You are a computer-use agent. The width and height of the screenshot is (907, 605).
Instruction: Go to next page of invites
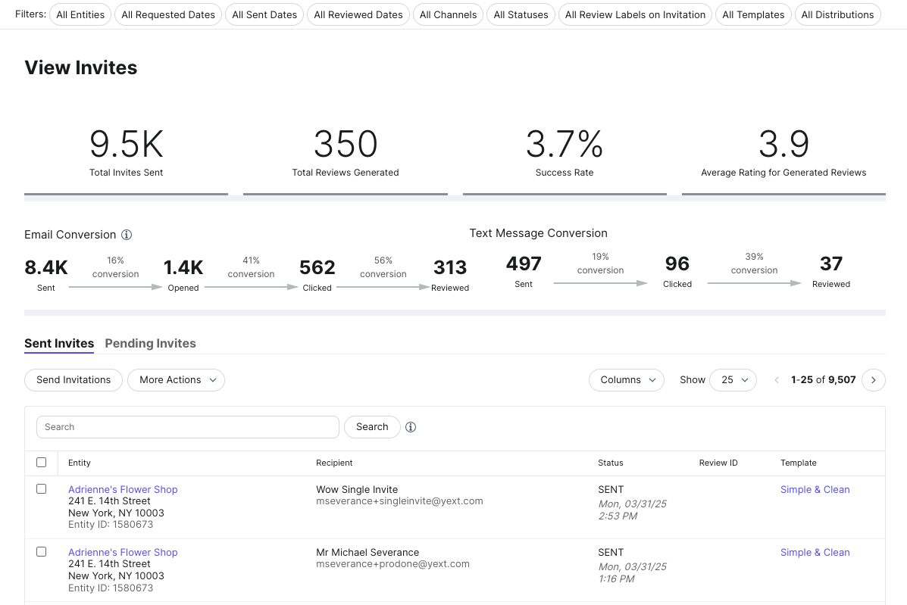[x=874, y=380]
